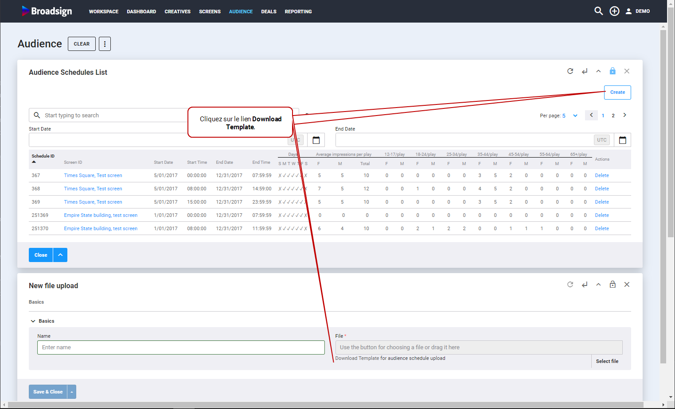The width and height of the screenshot is (675, 409).
Task: Click the Enter name input field
Action: (x=181, y=347)
